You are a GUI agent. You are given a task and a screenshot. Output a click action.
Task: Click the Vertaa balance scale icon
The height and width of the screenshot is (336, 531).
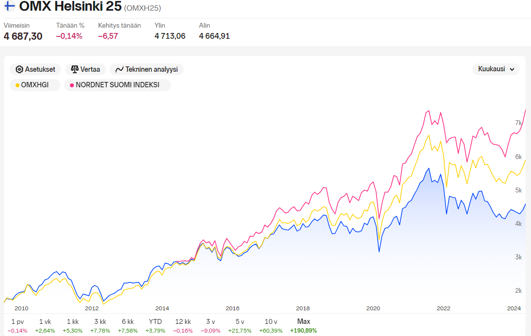click(x=74, y=69)
